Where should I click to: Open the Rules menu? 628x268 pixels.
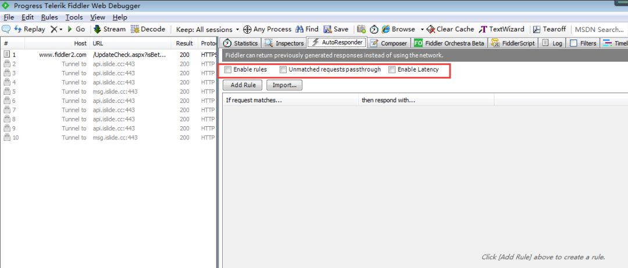tap(49, 17)
